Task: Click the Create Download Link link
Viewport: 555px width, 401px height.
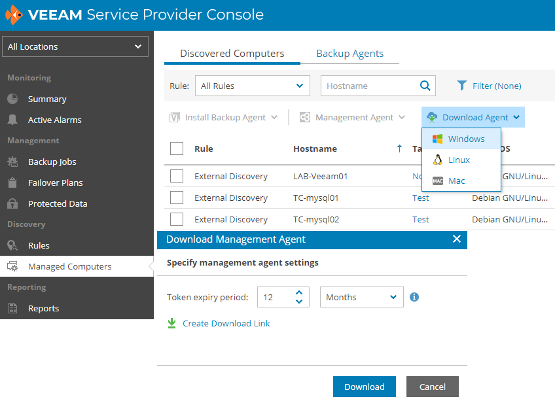Action: point(226,323)
